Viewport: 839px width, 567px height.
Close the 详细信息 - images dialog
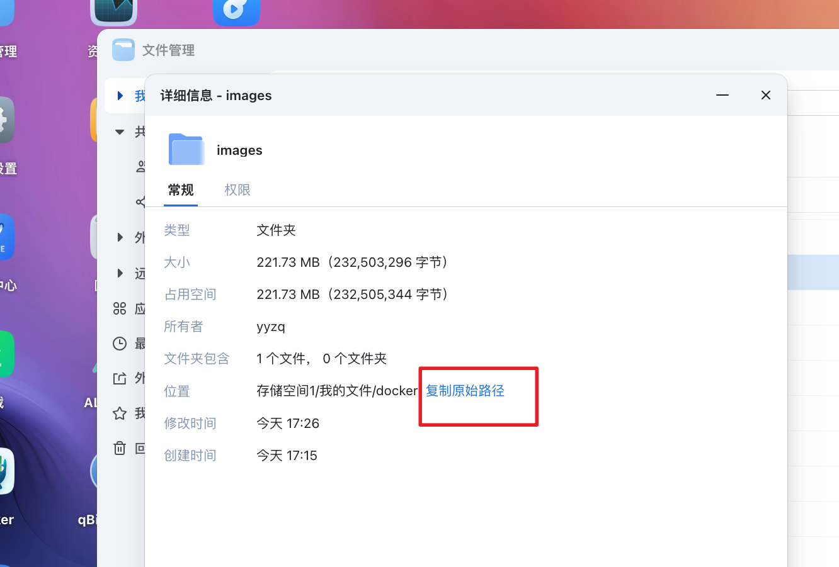pyautogui.click(x=766, y=95)
